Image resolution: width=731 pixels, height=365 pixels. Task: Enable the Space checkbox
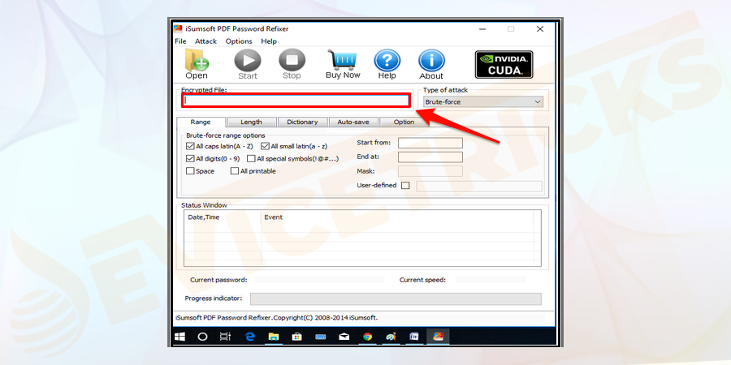(x=190, y=171)
